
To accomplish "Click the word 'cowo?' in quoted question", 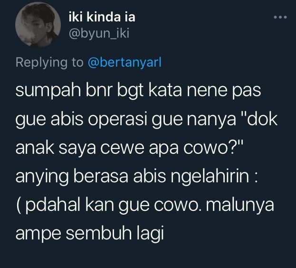I will click(213, 148).
